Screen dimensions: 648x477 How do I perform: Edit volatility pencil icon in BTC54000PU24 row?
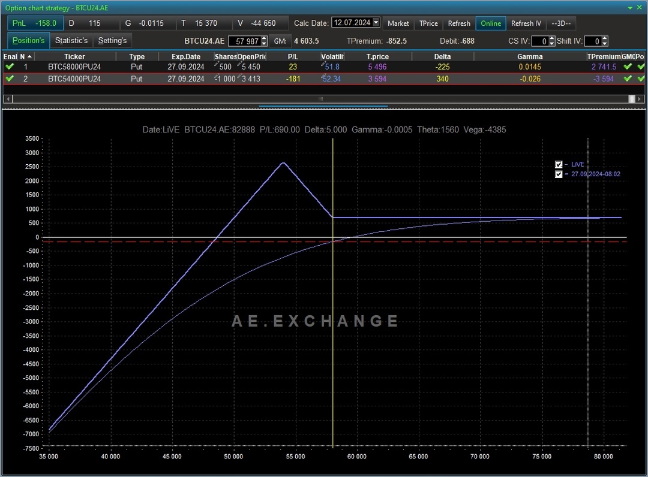323,76
